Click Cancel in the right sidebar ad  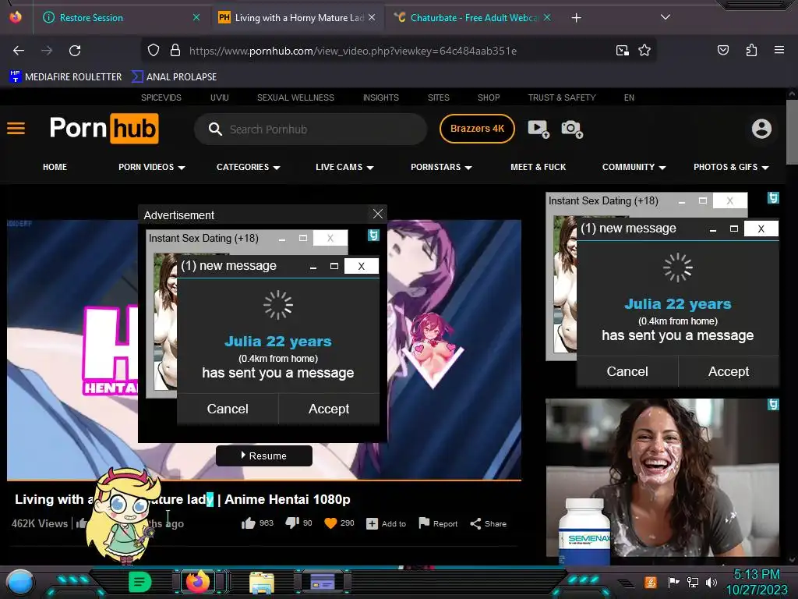(627, 371)
